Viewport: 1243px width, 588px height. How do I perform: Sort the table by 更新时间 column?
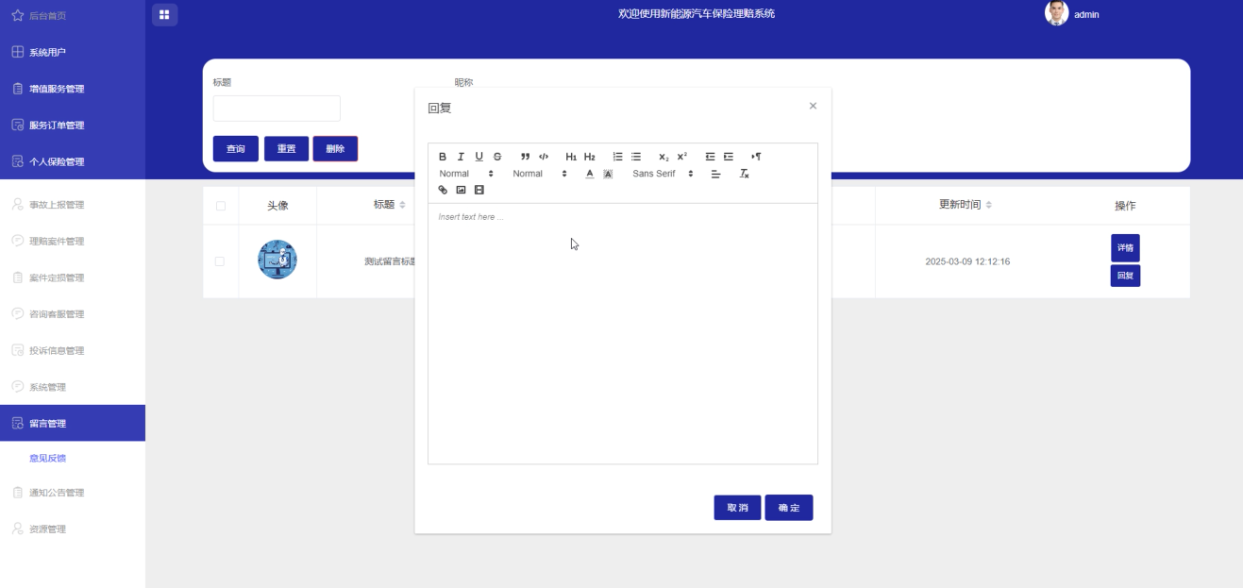click(x=989, y=205)
